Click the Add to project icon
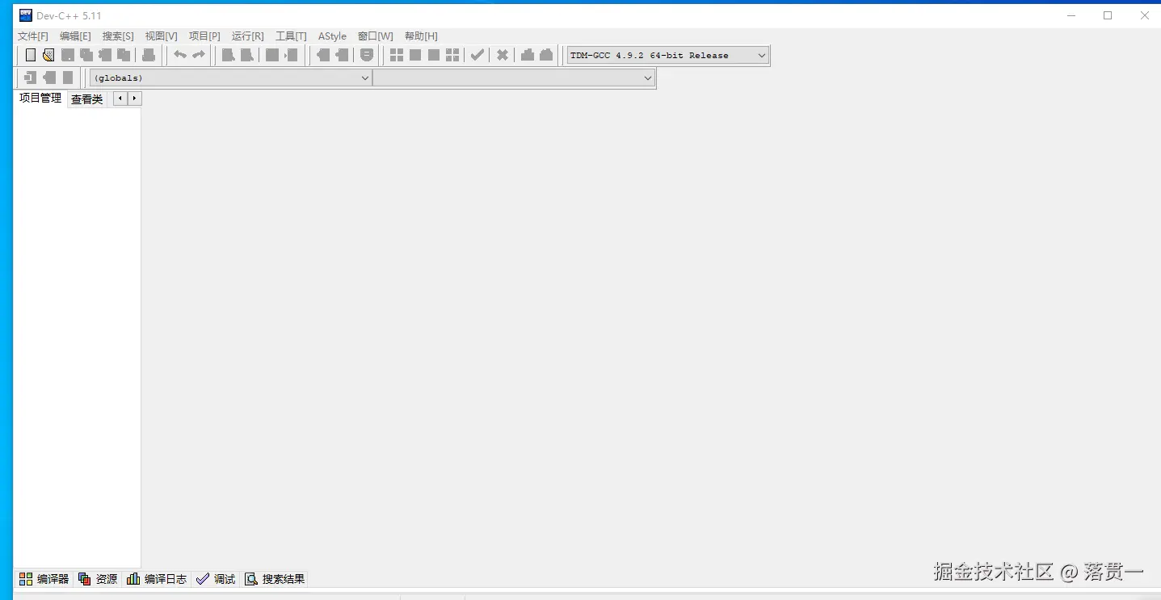The width and height of the screenshot is (1161, 600). coord(323,55)
